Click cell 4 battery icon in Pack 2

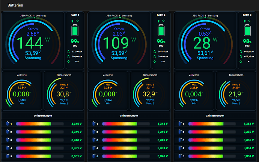(x=94, y=148)
